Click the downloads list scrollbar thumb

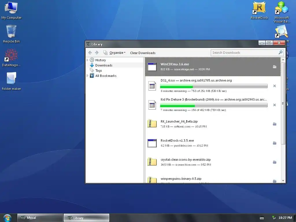point(283,103)
